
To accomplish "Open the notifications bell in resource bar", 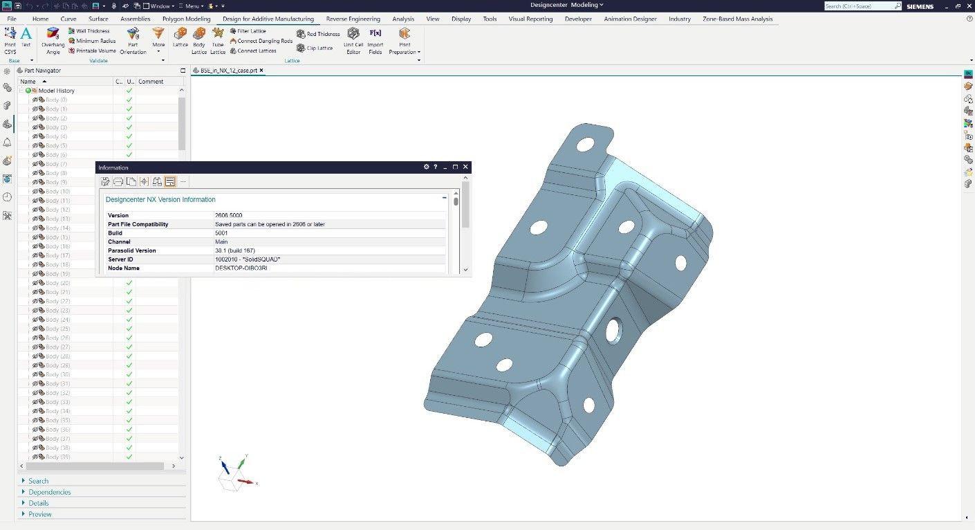I will (7, 143).
